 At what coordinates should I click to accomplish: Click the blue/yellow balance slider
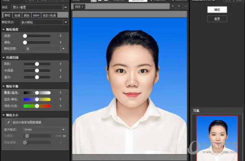point(37,99)
